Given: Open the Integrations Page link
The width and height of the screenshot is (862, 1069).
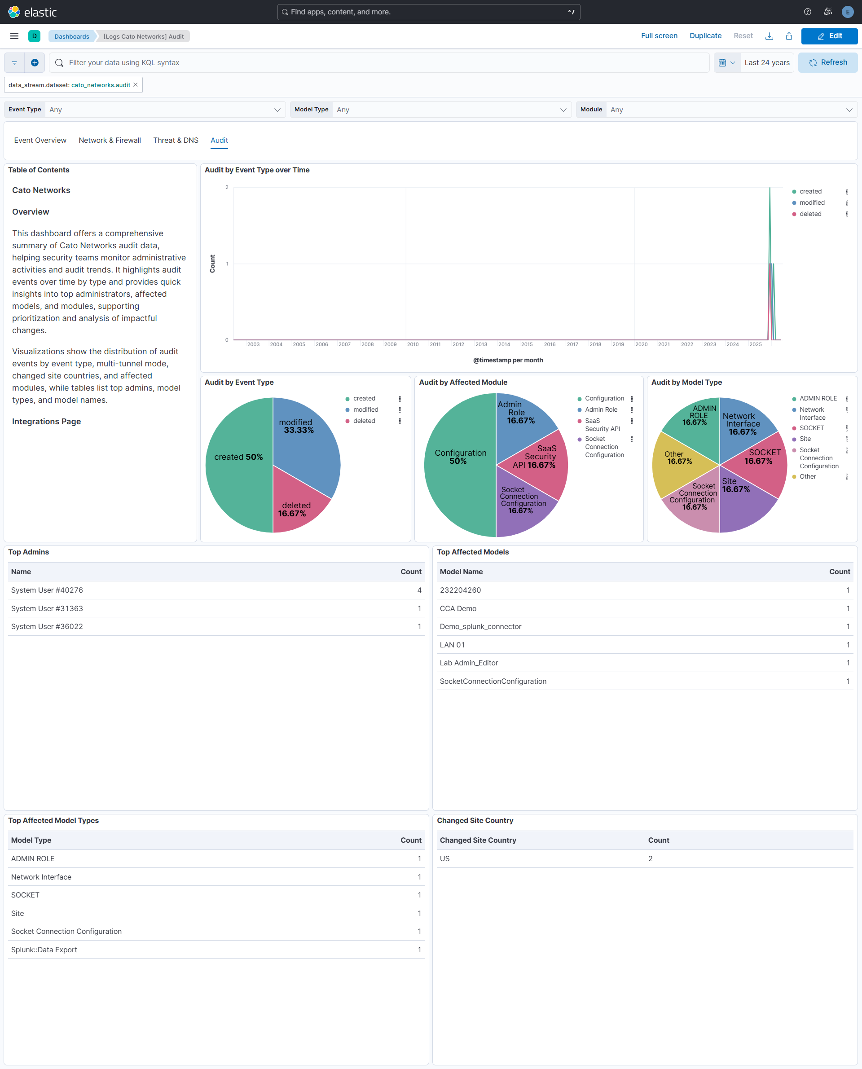Looking at the screenshot, I should click(47, 422).
